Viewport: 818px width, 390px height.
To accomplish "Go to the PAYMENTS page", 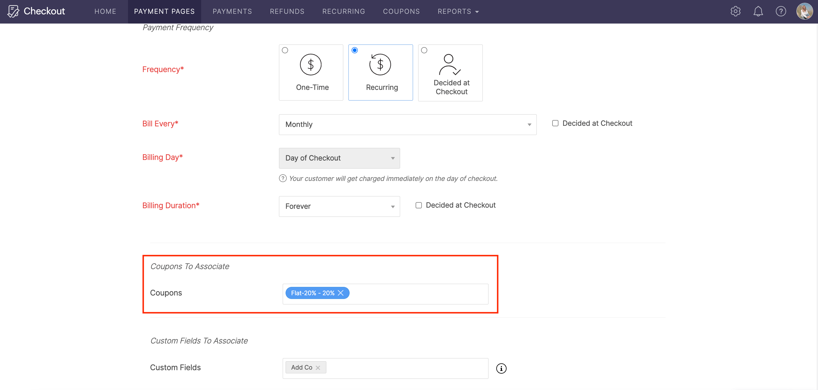I will tap(232, 11).
